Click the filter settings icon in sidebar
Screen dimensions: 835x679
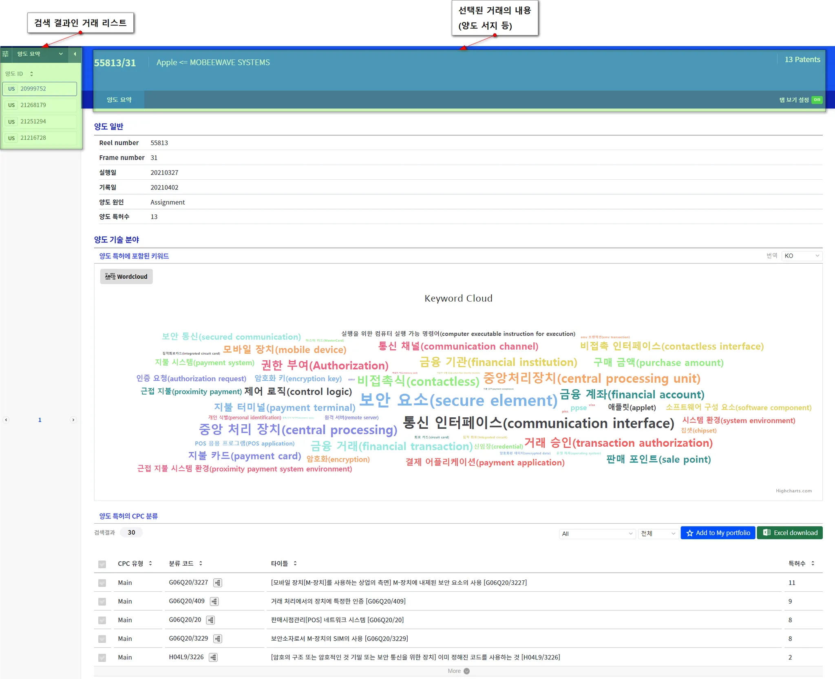[x=6, y=54]
